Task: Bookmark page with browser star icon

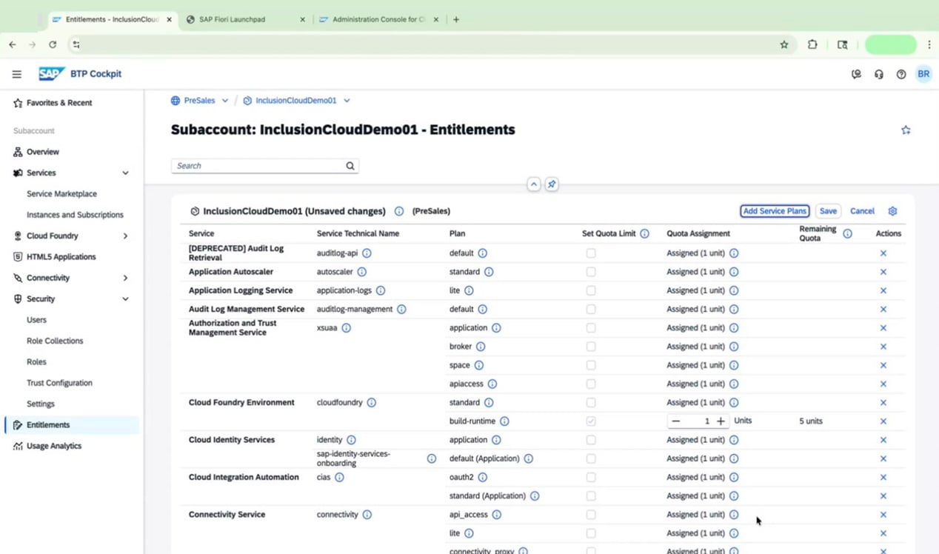Action: click(784, 44)
